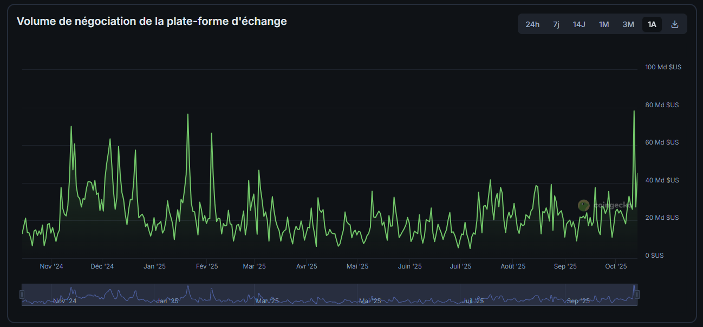703x327 pixels.
Task: Click the Oct '25 axis label
Action: 617,266
